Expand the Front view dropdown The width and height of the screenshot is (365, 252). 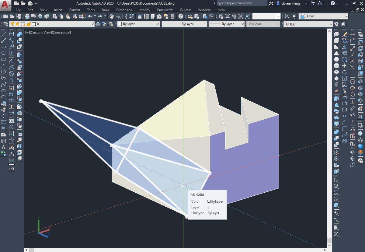tap(323, 16)
